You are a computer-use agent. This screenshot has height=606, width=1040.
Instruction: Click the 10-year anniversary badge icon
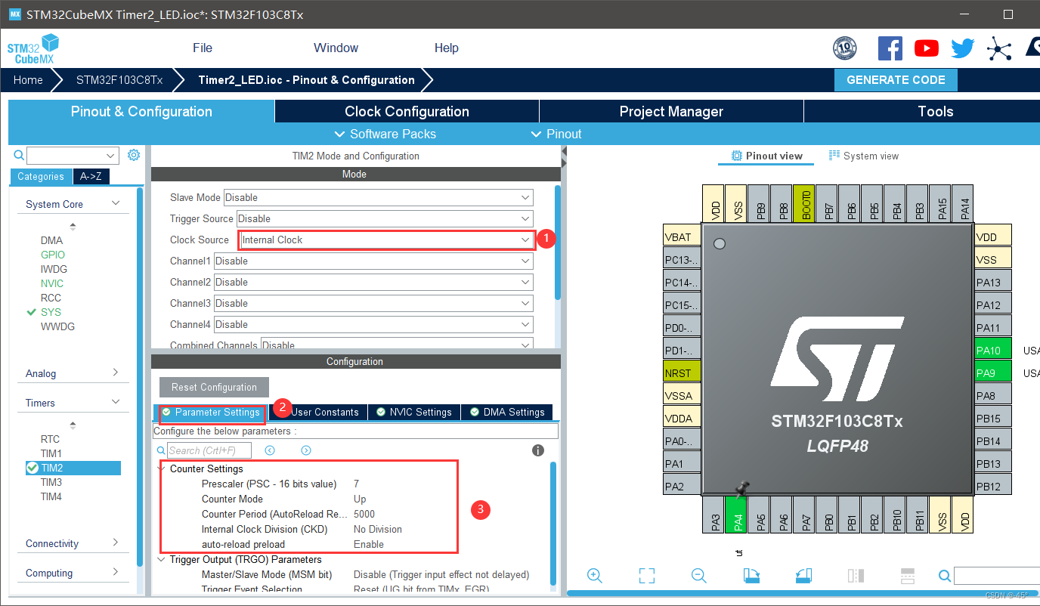pyautogui.click(x=845, y=48)
